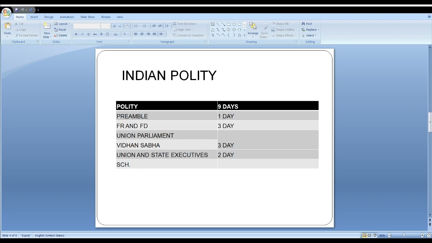Fit slide to current window
432x243 pixels.
pos(429,235)
